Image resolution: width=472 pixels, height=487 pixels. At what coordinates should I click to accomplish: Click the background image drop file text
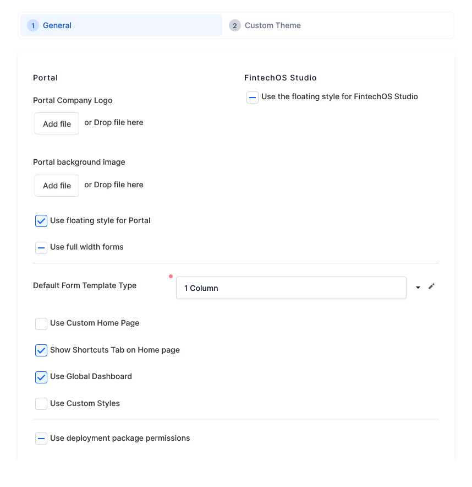click(114, 185)
